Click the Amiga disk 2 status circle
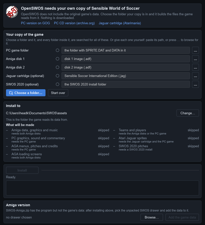Image resolution: width=205 pixels, height=225 pixels. 57,67
